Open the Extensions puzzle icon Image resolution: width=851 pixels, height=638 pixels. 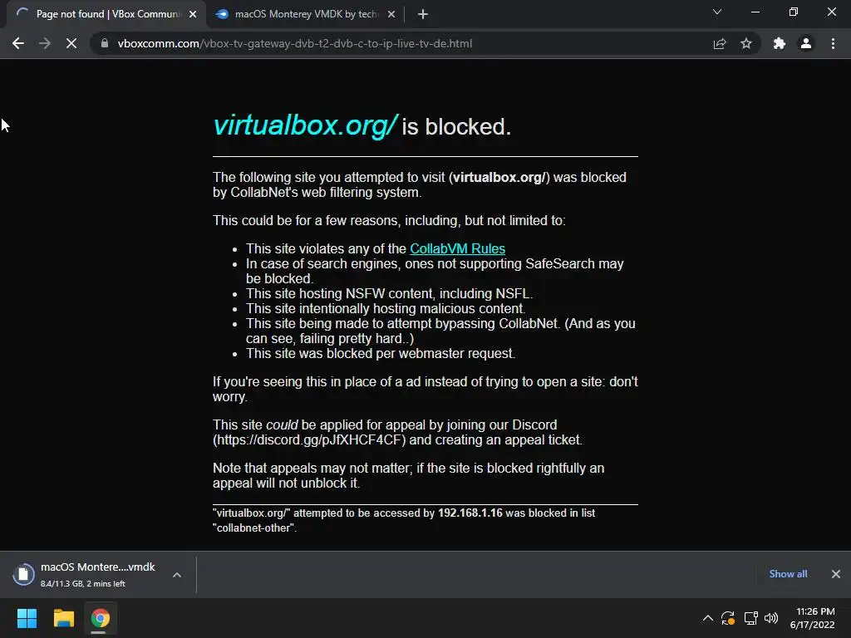coord(780,43)
